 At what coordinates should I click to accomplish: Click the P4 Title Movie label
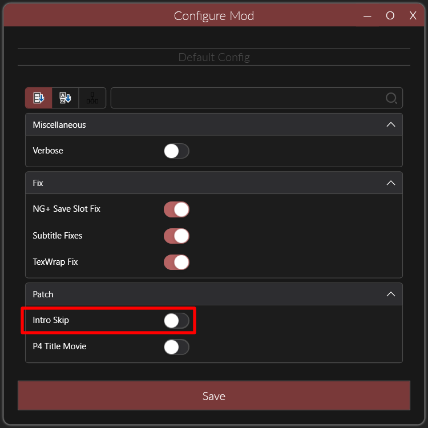(59, 346)
